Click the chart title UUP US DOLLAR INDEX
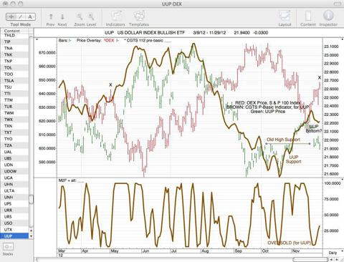The image size is (344, 262). pos(145,33)
